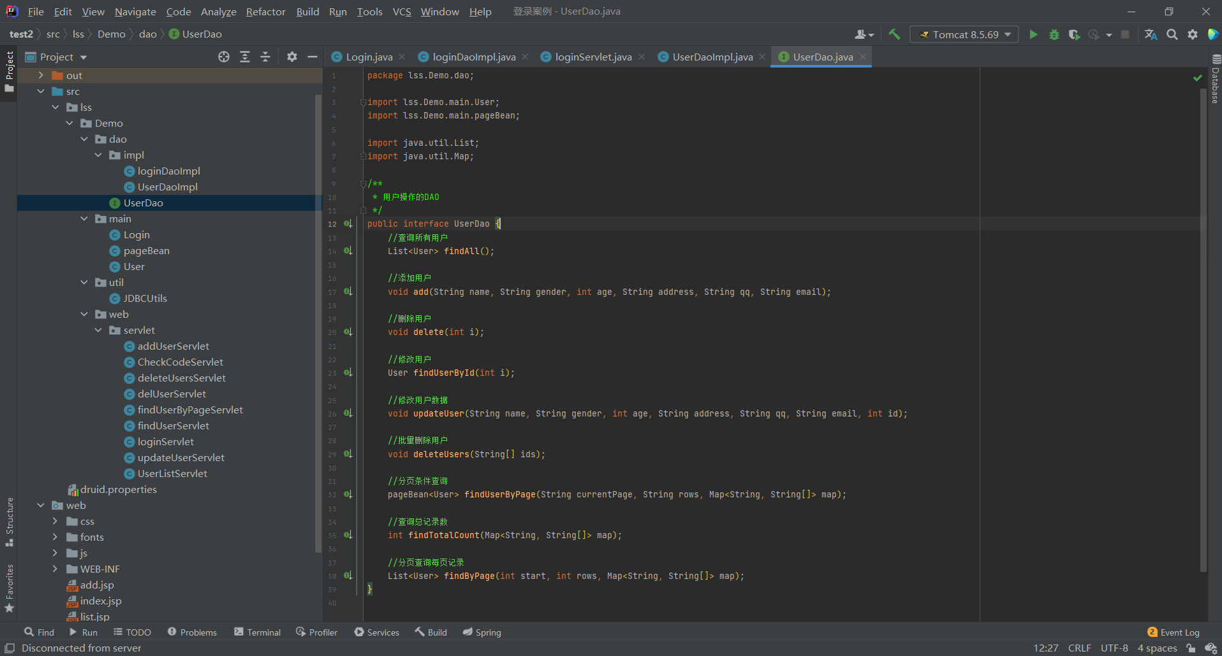Open IDE settings gear in top toolbar
The image size is (1222, 656).
(x=1192, y=34)
